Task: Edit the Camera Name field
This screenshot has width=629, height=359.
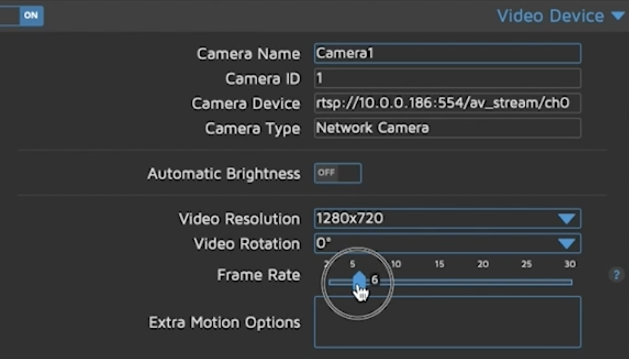Action: (x=448, y=53)
